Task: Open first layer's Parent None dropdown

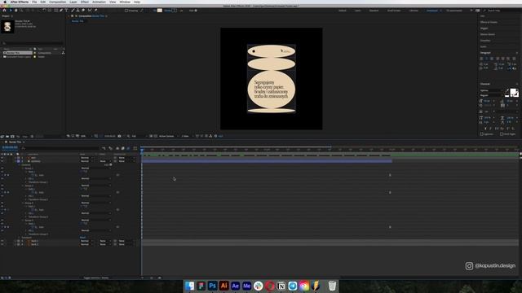Action: pos(127,158)
